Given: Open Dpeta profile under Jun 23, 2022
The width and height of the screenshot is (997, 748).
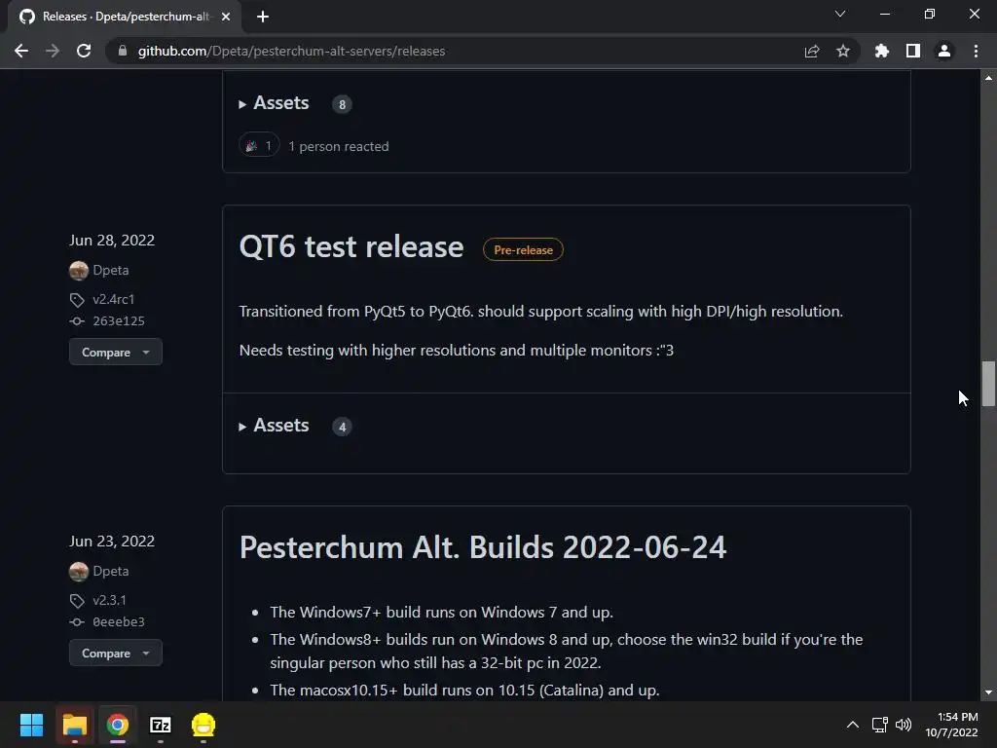Looking at the screenshot, I should coord(111,571).
